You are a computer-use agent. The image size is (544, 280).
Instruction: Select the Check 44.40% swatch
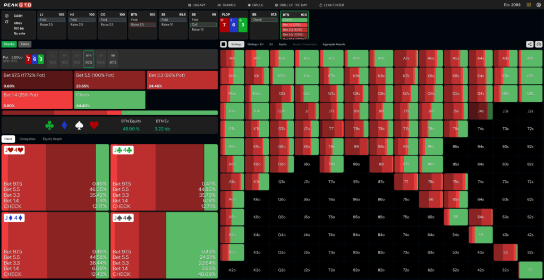[x=109, y=100]
